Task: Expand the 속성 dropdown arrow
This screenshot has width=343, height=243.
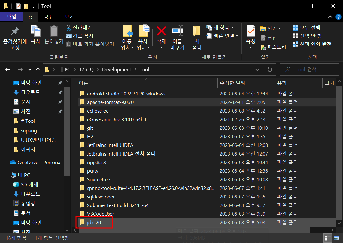Action: click(x=251, y=48)
